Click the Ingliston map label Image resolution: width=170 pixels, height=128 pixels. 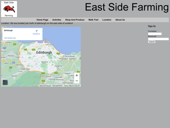click(11, 56)
